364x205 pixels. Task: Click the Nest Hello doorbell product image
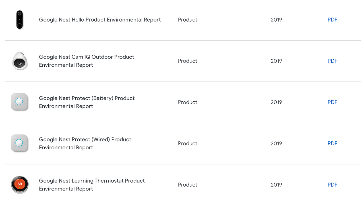click(x=20, y=20)
